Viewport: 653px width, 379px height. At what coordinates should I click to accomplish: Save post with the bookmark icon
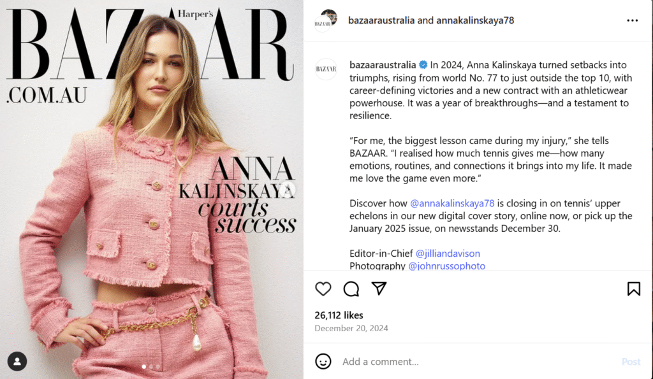coord(634,289)
